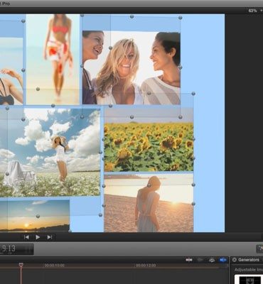Toggle snapping (blue highlighted button)
The height and width of the screenshot is (284, 263).
(222, 260)
